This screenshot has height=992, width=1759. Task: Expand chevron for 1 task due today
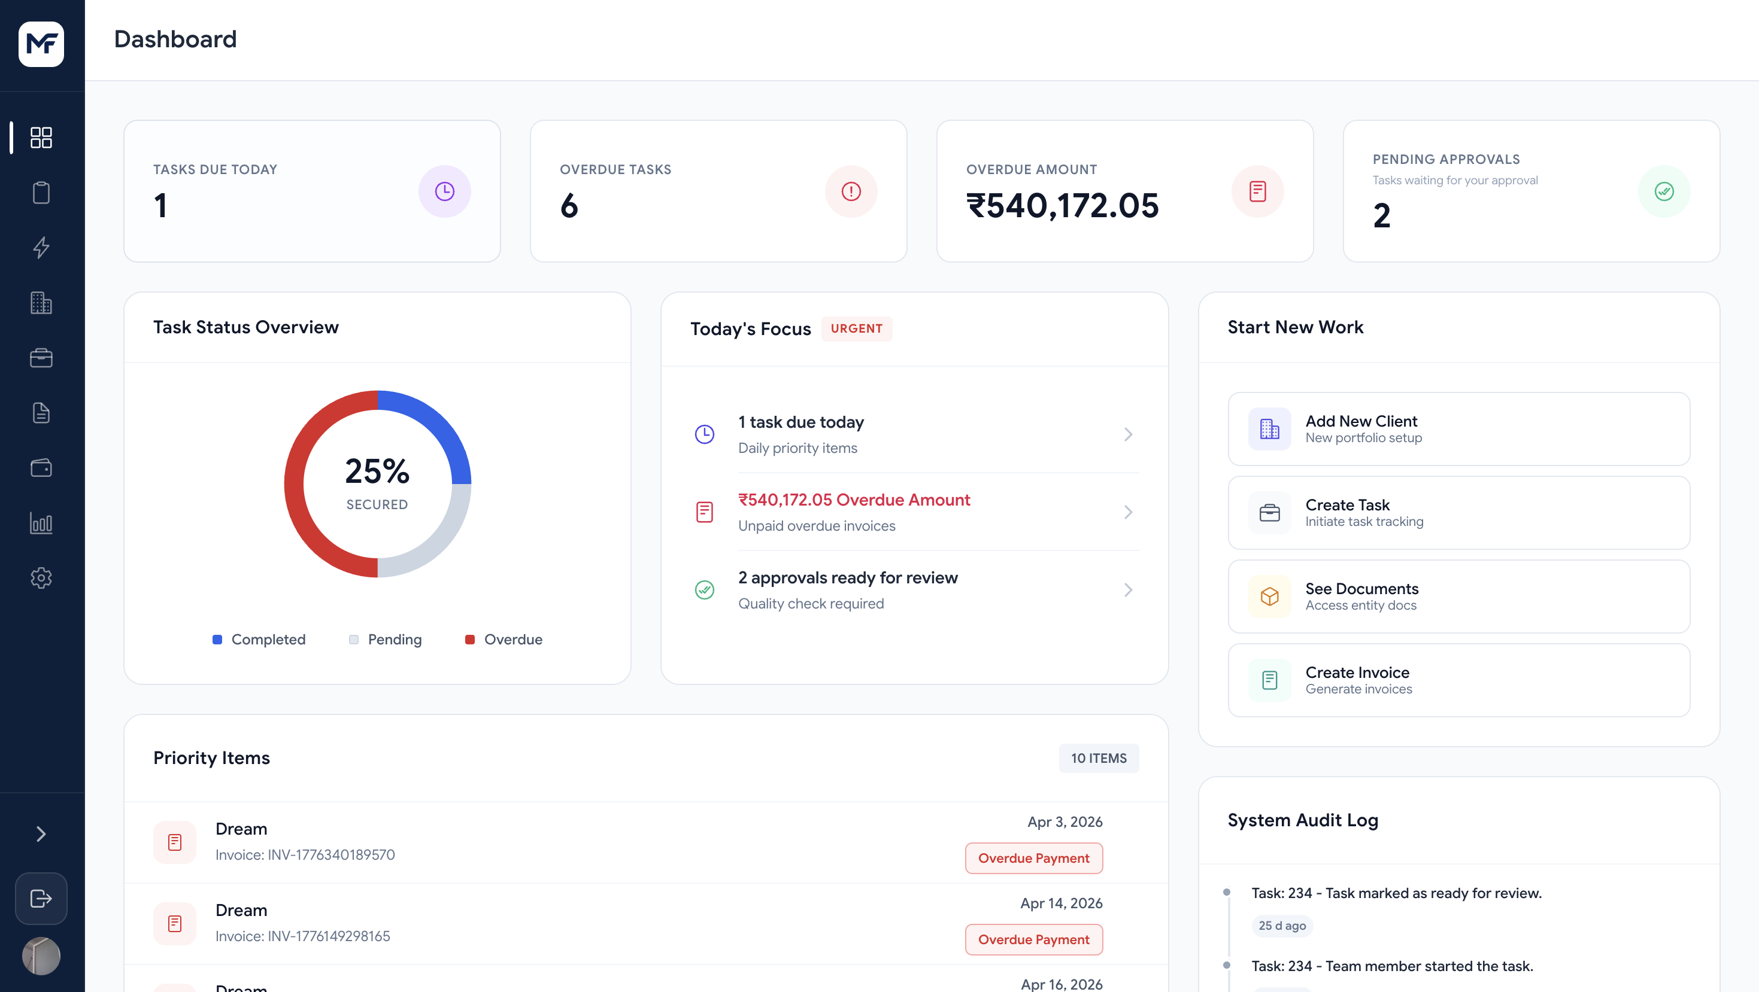(1128, 434)
